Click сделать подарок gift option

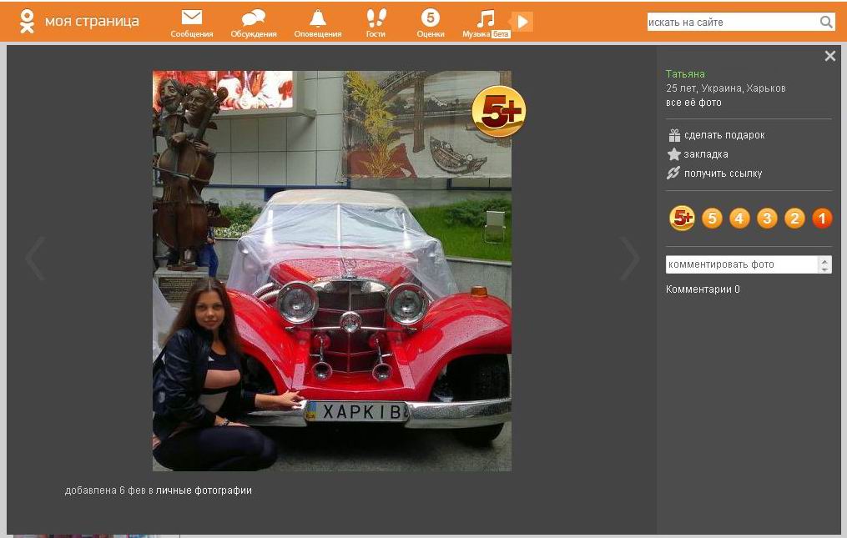coord(723,135)
